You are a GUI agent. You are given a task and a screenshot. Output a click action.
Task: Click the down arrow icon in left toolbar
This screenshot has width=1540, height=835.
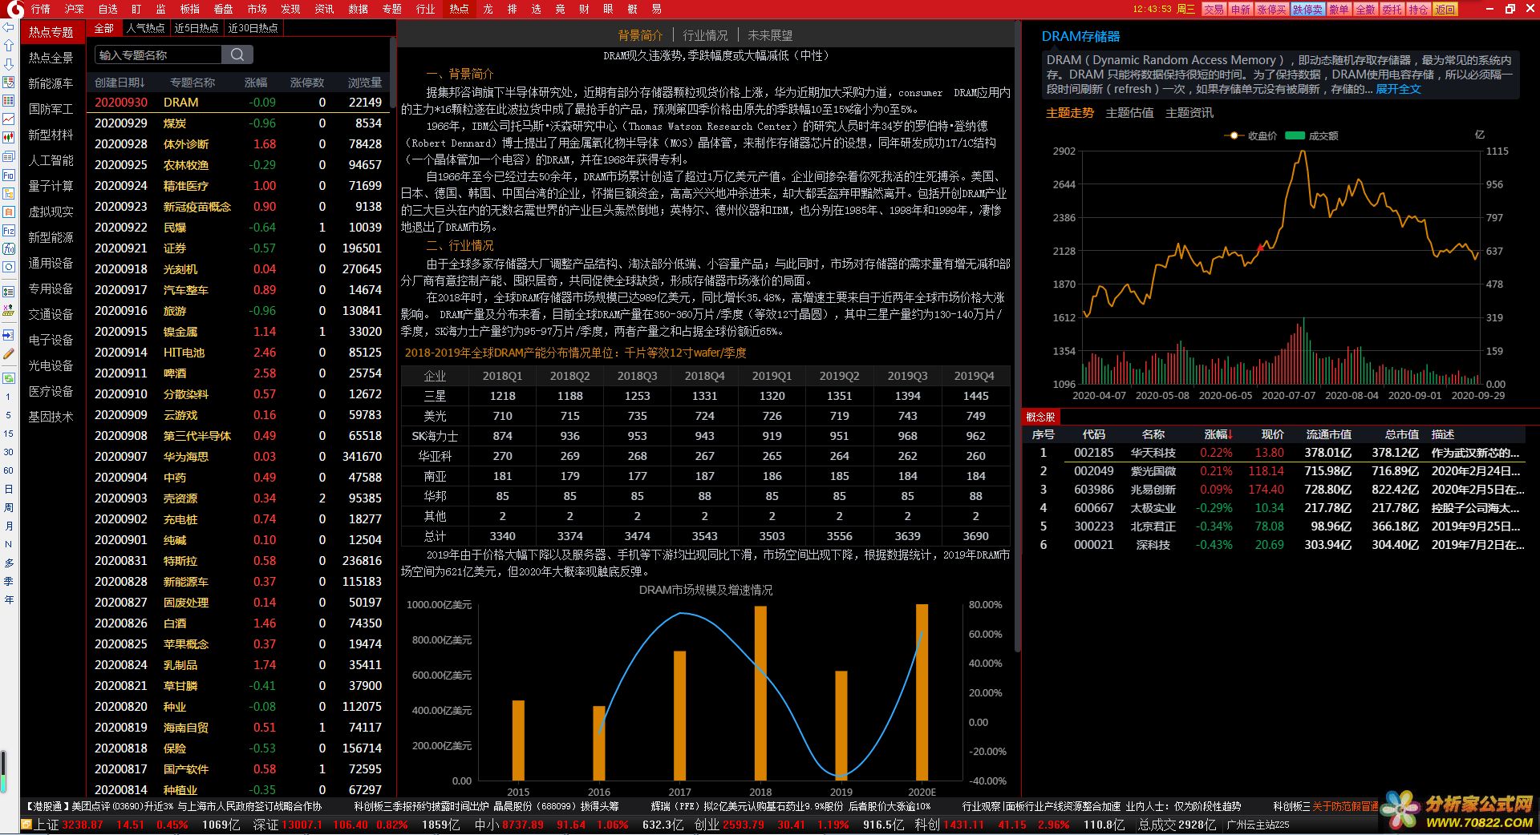tap(9, 64)
